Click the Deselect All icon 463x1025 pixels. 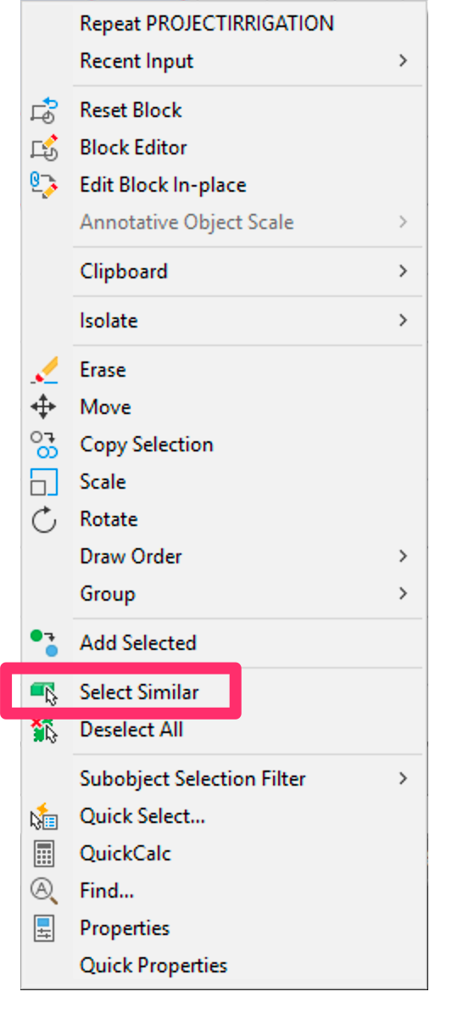44,730
